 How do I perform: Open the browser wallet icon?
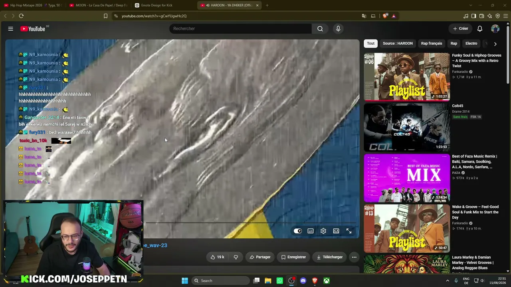tap(481, 16)
